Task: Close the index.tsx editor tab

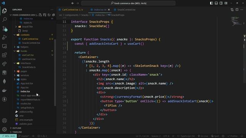Action: pyautogui.click(x=109, y=10)
